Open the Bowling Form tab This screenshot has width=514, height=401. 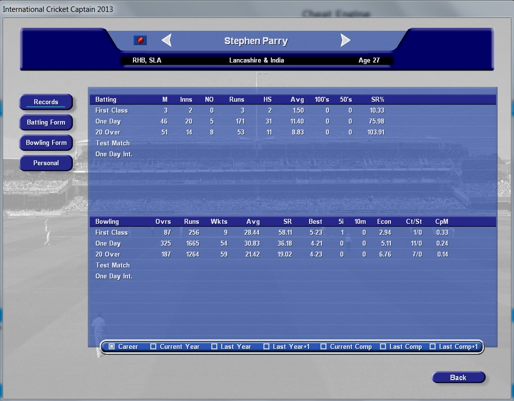pyautogui.click(x=46, y=143)
